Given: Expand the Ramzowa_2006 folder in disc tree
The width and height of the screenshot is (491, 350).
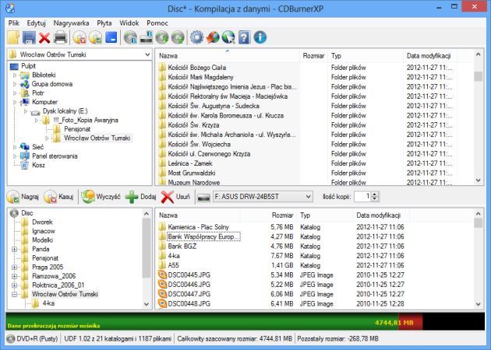Looking at the screenshot, I should coord(14,276).
